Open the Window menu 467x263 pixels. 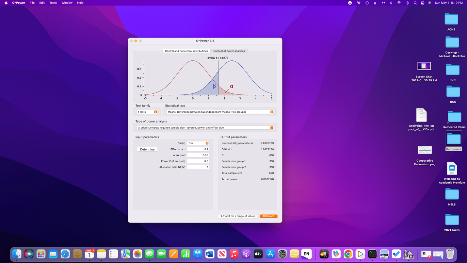pos(67,3)
